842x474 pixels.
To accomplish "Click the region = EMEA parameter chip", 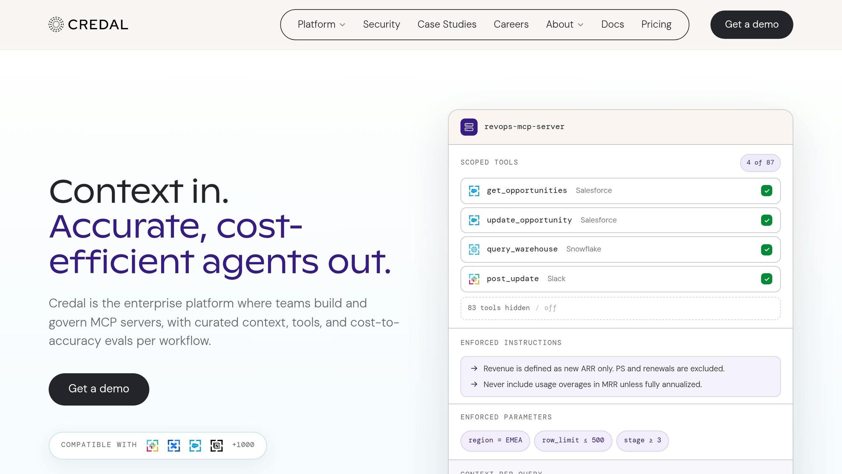I will [495, 441].
